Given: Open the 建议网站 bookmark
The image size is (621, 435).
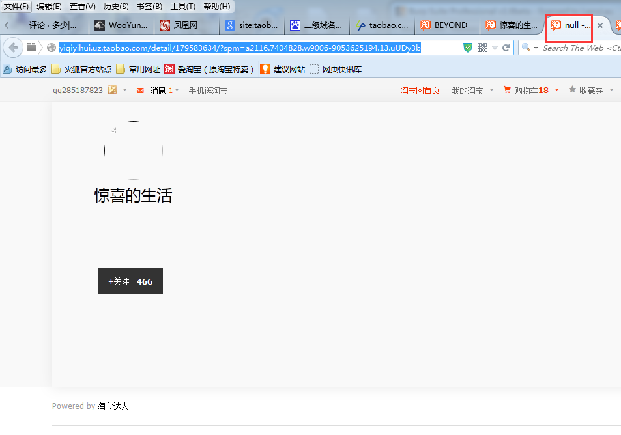Looking at the screenshot, I should click(x=282, y=69).
